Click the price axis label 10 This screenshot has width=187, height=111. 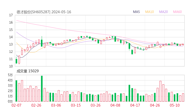click(11, 66)
